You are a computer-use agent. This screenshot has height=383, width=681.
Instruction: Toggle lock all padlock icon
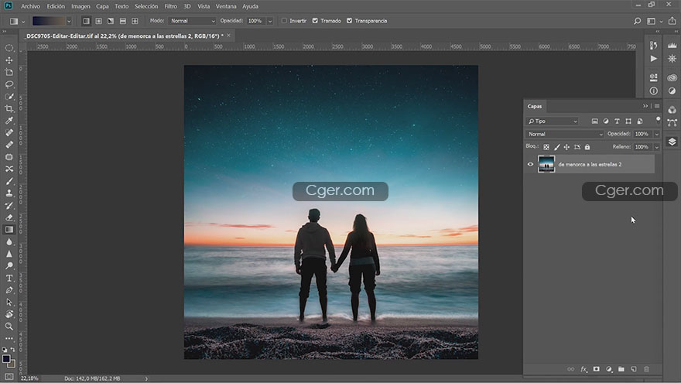[x=587, y=147]
